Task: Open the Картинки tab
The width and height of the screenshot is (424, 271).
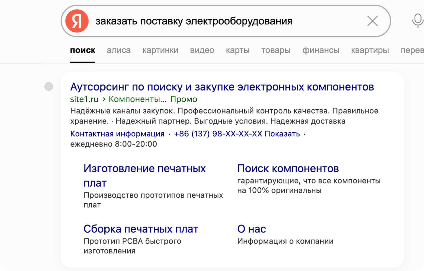Action: (160, 50)
